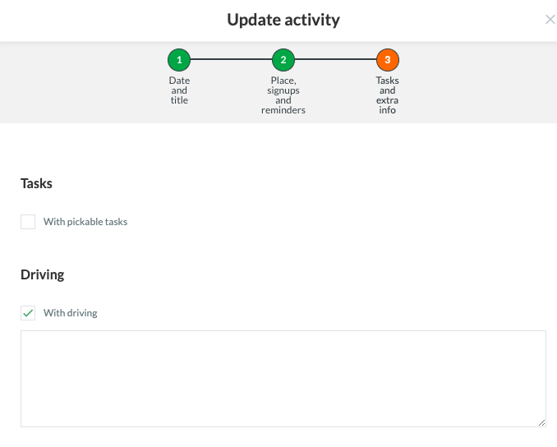This screenshot has width=557, height=447.
Task: Click connector line between steps 2 and 3
Action: (335, 60)
